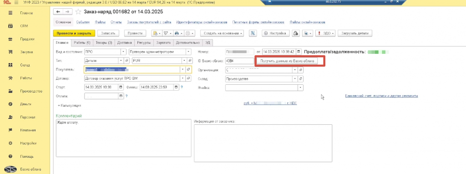Expand the Склад dropdown

[x=294, y=79]
